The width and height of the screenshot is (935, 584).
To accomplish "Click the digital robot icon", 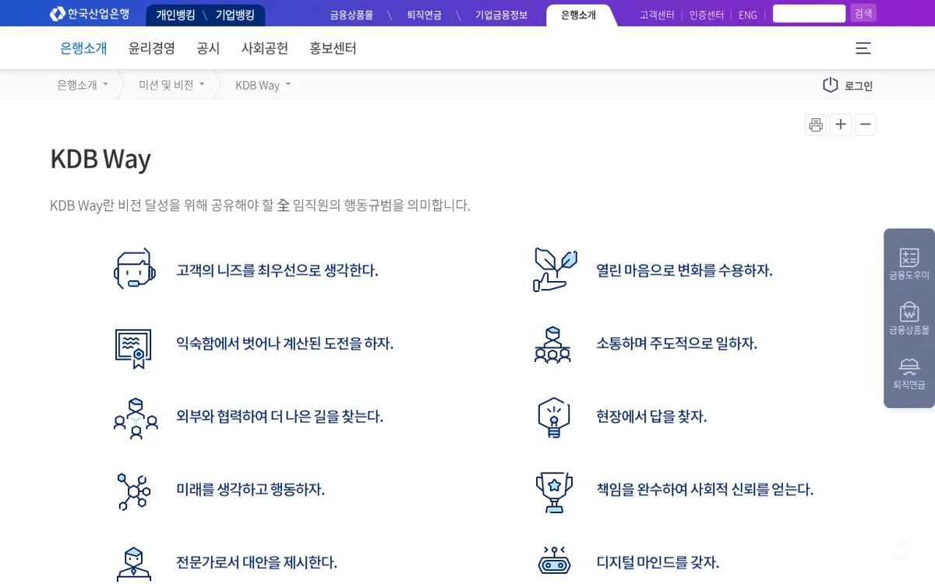I will tap(555, 561).
